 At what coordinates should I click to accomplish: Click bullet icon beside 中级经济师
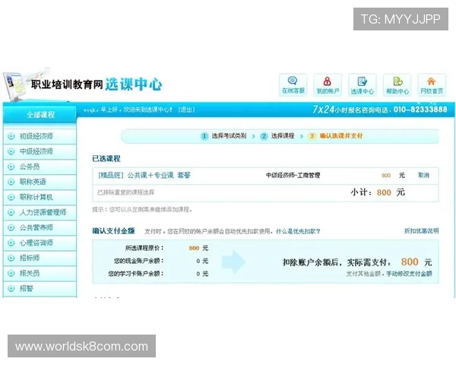click(11, 151)
